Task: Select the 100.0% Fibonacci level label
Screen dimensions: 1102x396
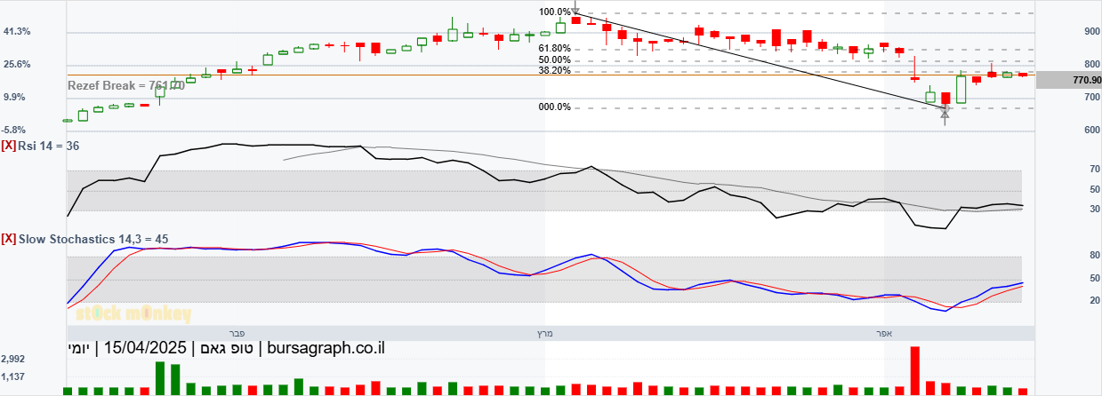Action: click(555, 12)
